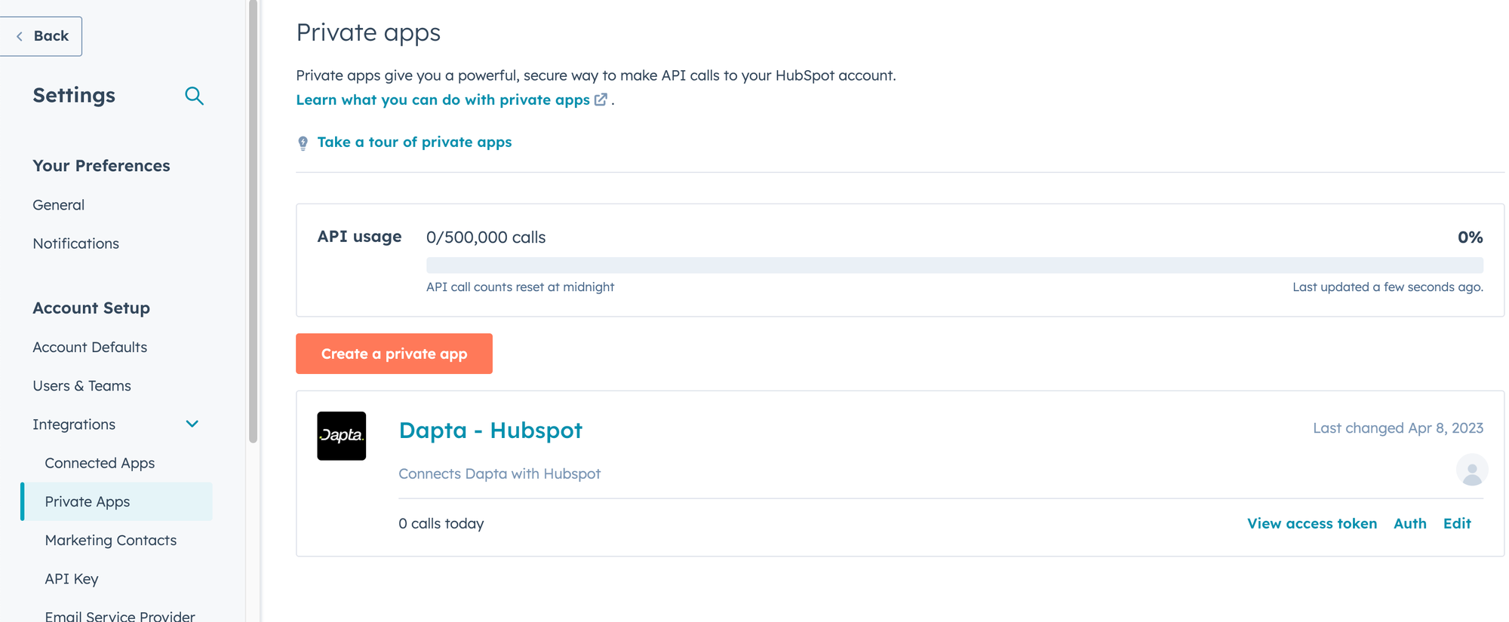The height and width of the screenshot is (622, 1509).
Task: Click View access token link
Action: coord(1311,523)
